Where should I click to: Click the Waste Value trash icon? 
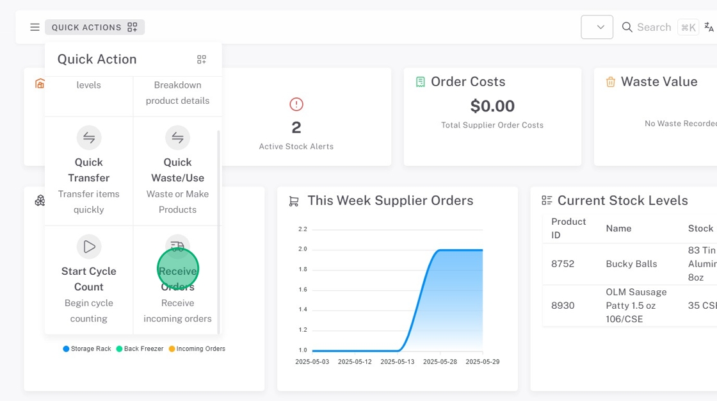click(611, 82)
